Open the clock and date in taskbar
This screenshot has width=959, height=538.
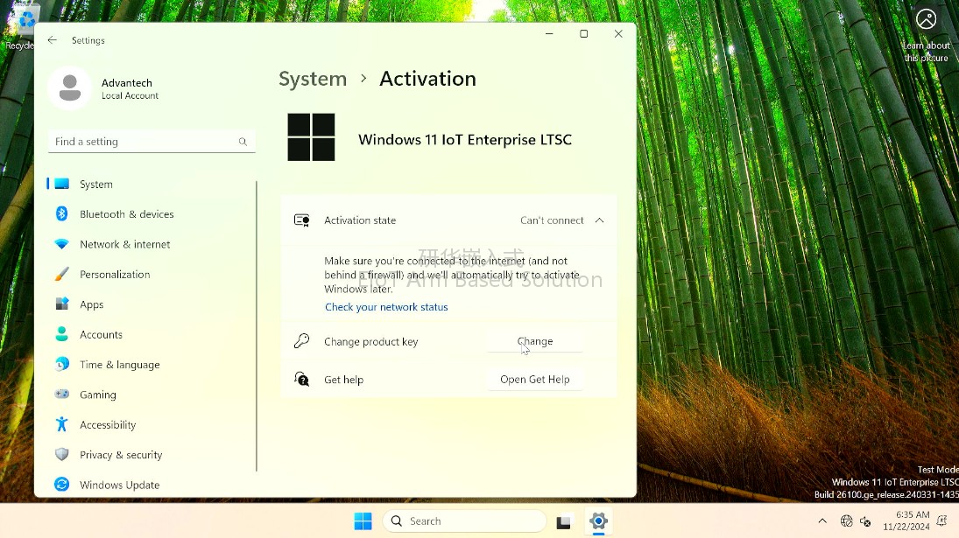point(906,521)
